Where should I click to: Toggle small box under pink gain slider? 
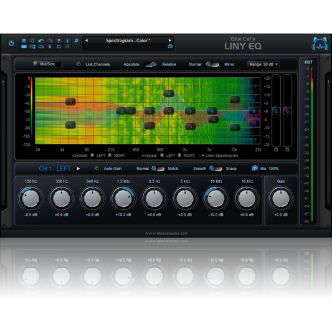[287, 149]
